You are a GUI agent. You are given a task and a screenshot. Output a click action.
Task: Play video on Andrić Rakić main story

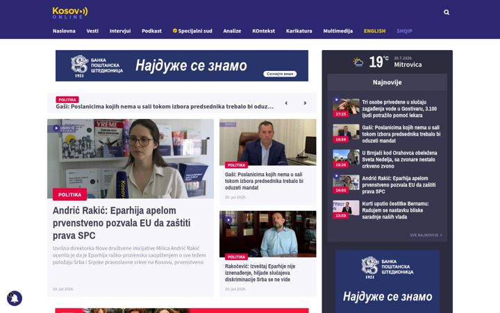56,128
